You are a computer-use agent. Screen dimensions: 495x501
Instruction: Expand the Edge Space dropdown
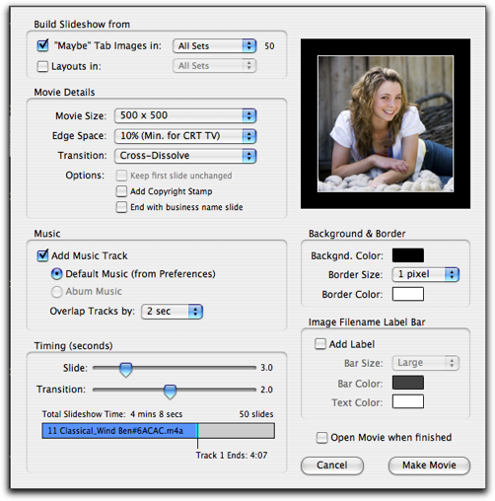tap(185, 136)
